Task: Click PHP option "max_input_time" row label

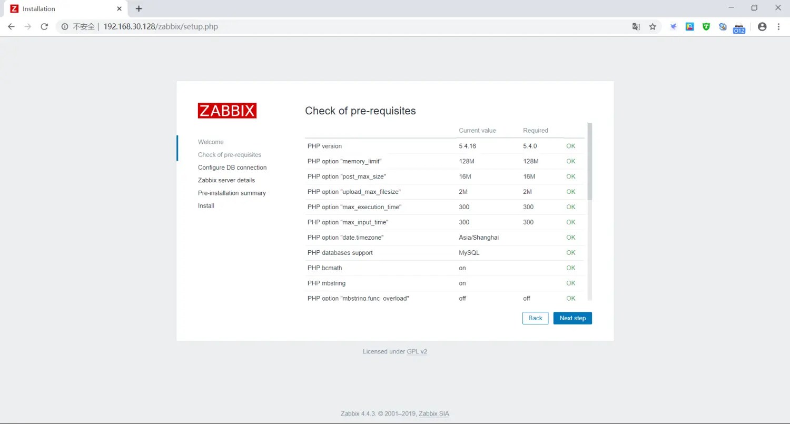Action: coord(348,222)
